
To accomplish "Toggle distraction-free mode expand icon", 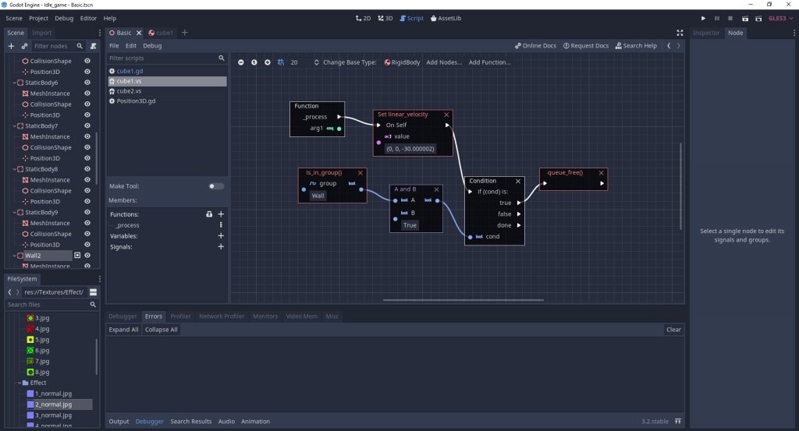I will [x=680, y=33].
